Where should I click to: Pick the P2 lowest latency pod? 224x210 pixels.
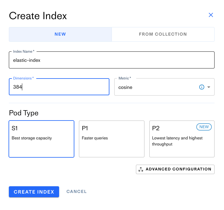pos(182,139)
